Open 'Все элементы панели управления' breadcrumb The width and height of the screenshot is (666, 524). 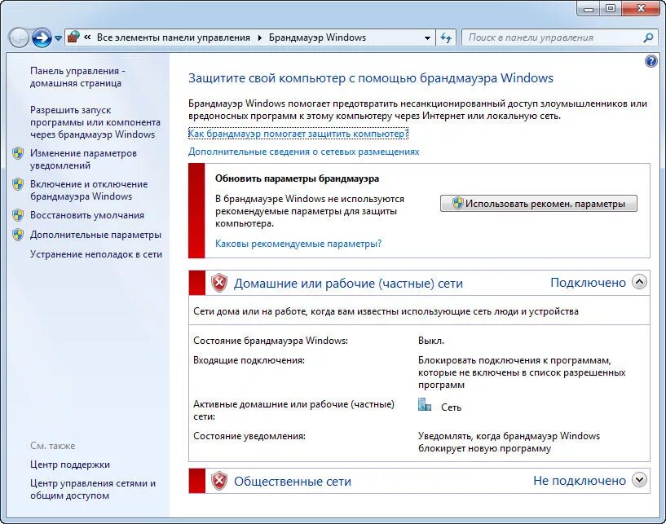click(174, 37)
